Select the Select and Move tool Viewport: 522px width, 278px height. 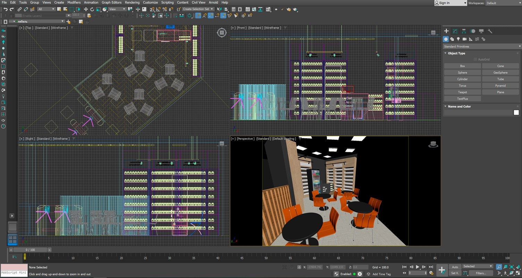pyautogui.click(x=86, y=9)
